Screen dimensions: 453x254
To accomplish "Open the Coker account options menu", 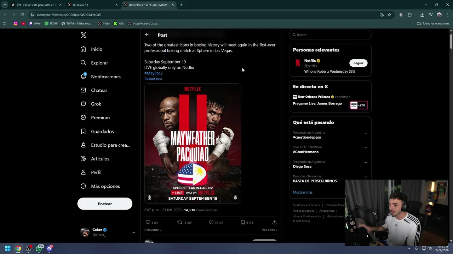I will [133, 232].
